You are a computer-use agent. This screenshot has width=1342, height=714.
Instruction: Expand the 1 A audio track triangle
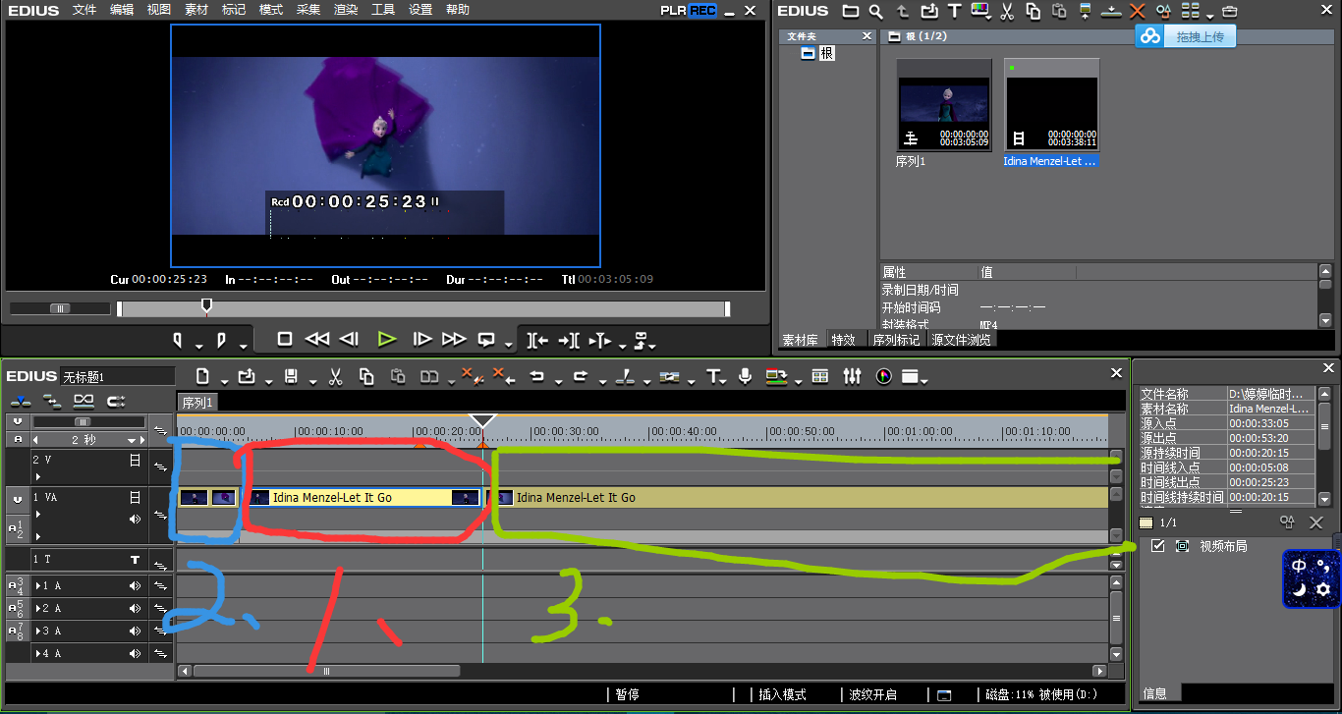(38, 585)
